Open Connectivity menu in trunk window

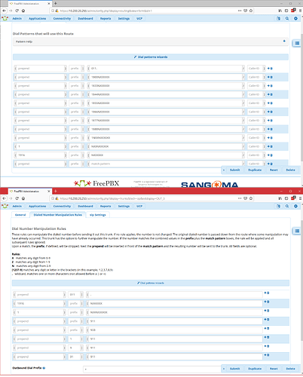pyautogui.click(x=62, y=206)
